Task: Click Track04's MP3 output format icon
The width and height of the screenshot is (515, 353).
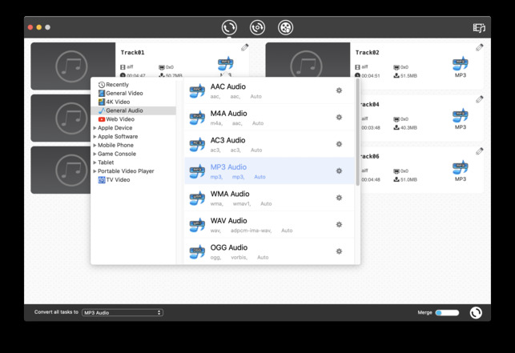Action: [x=461, y=115]
